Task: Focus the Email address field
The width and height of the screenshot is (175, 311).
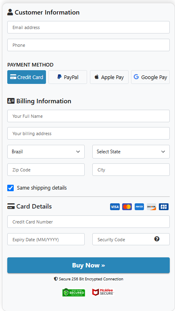Action: (88, 27)
